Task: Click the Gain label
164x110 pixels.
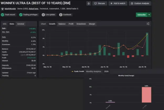Action: coord(4,28)
